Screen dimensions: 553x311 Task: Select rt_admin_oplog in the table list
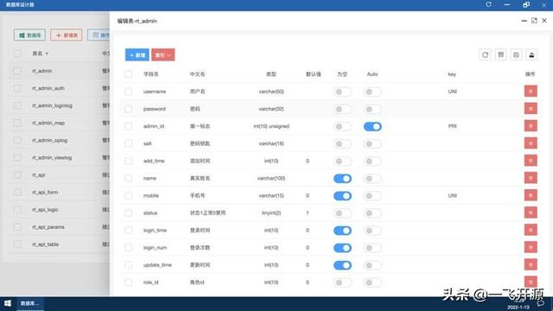[x=50, y=140]
